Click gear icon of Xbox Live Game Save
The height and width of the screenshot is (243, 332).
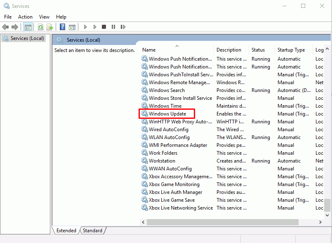145,200
